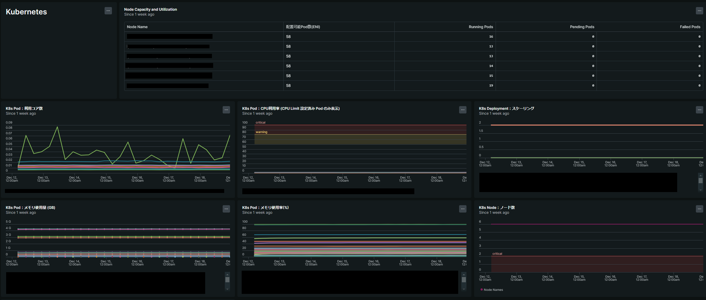Viewport: 706px width, 300px height.
Task: Click scroll-down arrow in メモリ使用量 (GB) legend
Action: (x=227, y=289)
